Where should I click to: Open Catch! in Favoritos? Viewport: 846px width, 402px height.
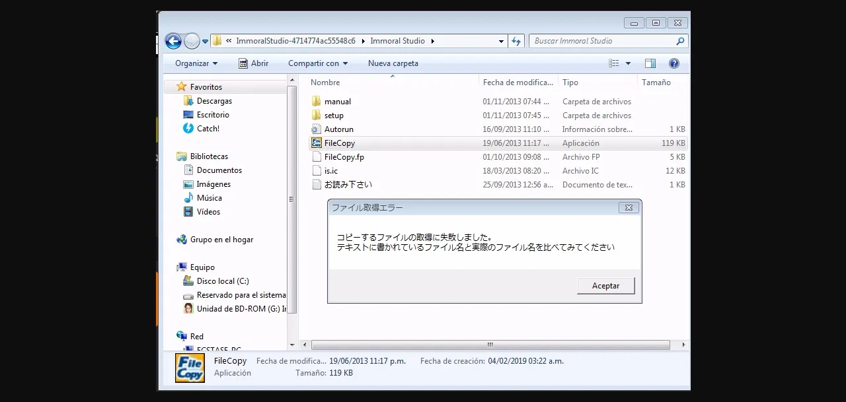[208, 129]
